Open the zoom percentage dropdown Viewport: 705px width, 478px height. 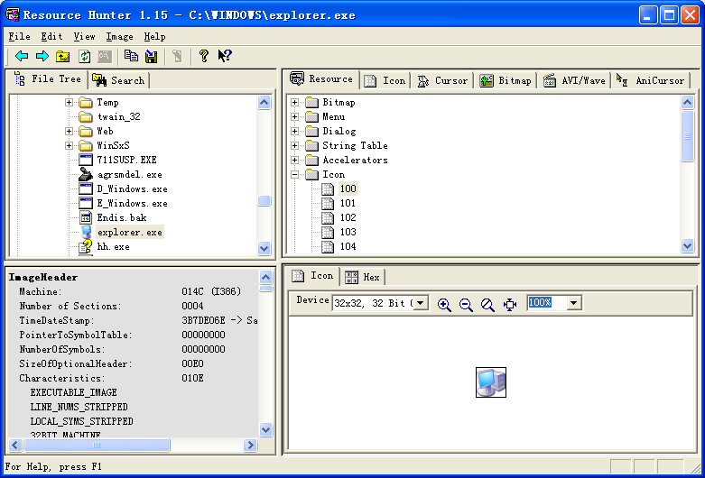pyautogui.click(x=573, y=303)
